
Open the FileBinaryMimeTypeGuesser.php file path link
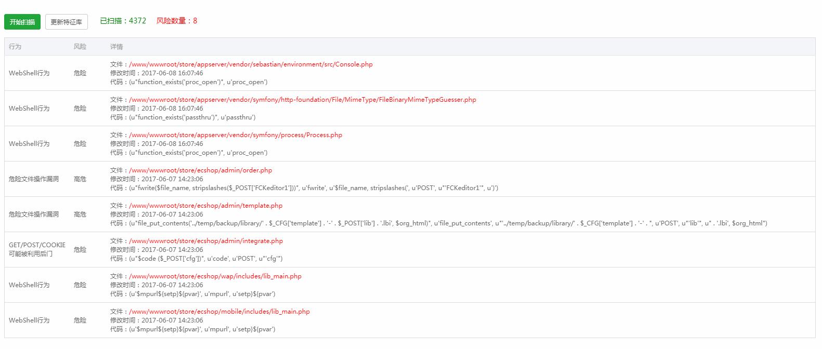coord(303,100)
